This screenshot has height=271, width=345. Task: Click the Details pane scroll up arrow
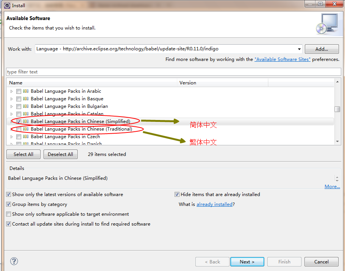pos(337,177)
